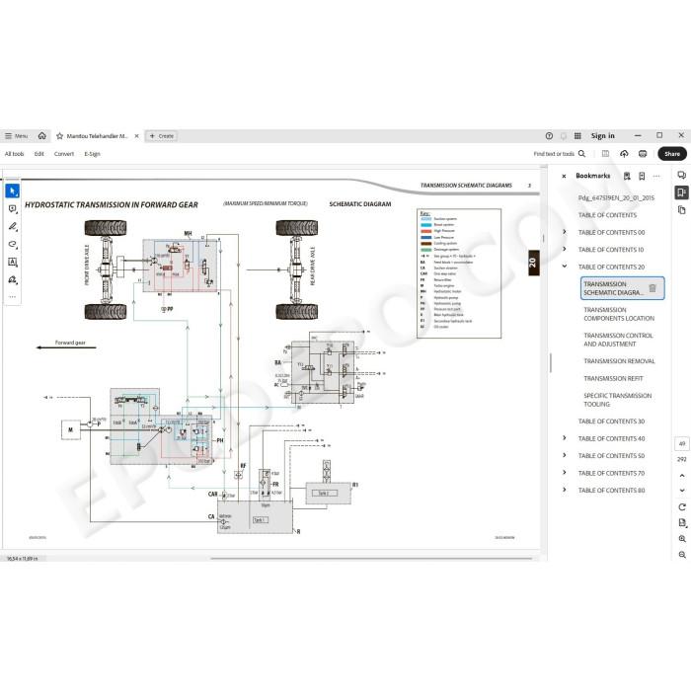The width and height of the screenshot is (691, 691).
Task: Open the help question mark icon
Action: [x=549, y=136]
